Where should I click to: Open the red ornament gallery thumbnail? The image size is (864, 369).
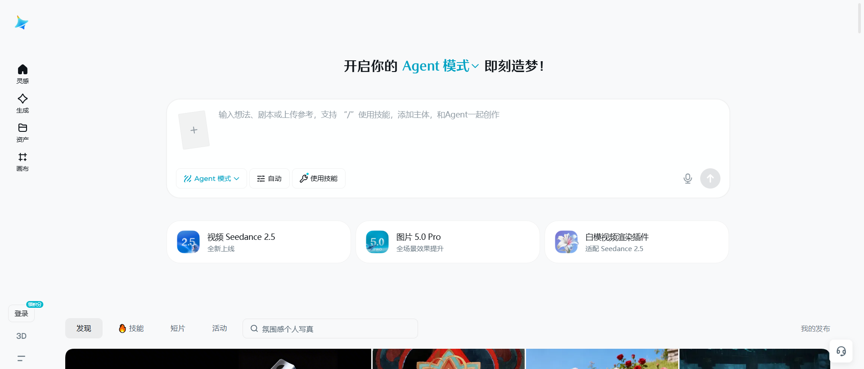449,359
